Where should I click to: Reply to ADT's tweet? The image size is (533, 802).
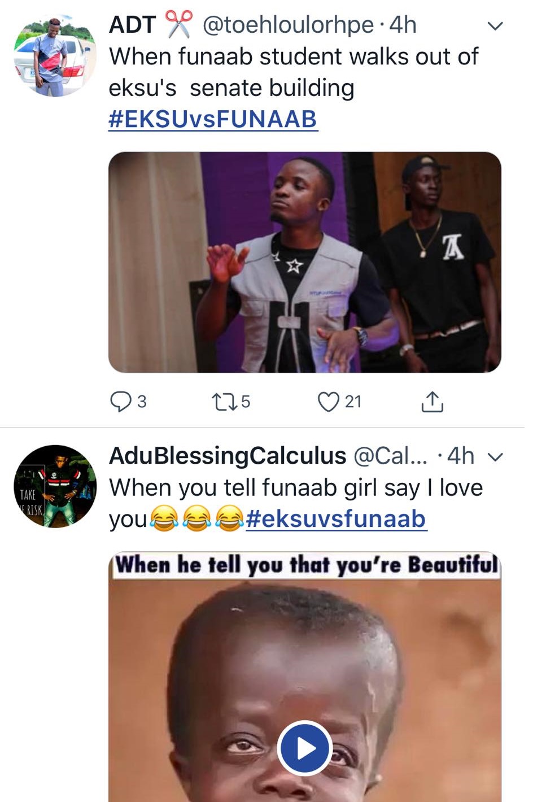point(120,402)
